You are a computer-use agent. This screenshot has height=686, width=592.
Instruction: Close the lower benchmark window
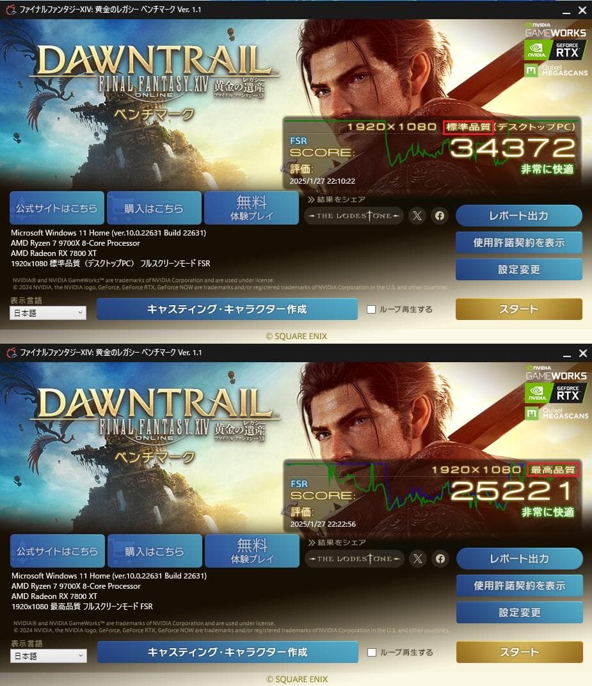[x=583, y=353]
